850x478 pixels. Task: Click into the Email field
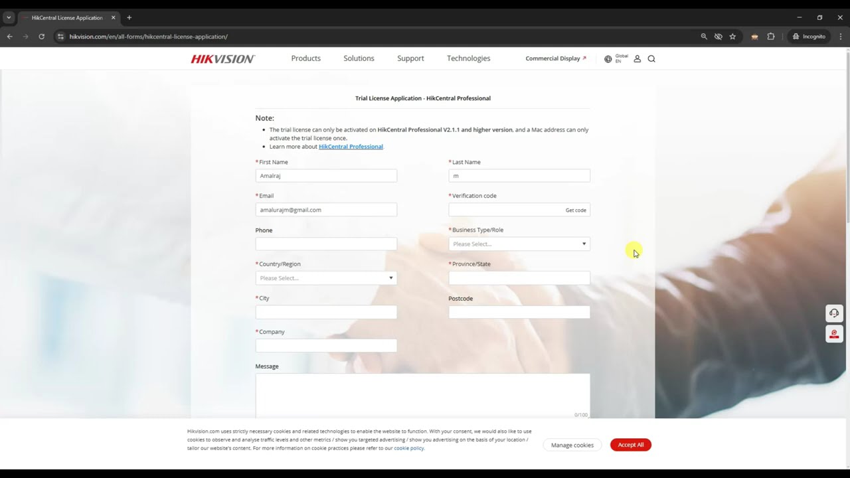point(326,210)
